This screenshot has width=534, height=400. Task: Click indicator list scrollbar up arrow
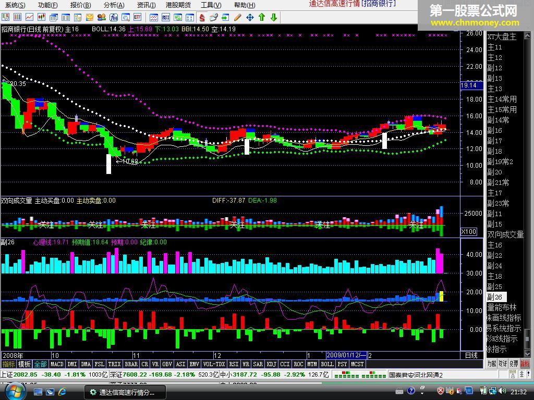tap(527, 35)
